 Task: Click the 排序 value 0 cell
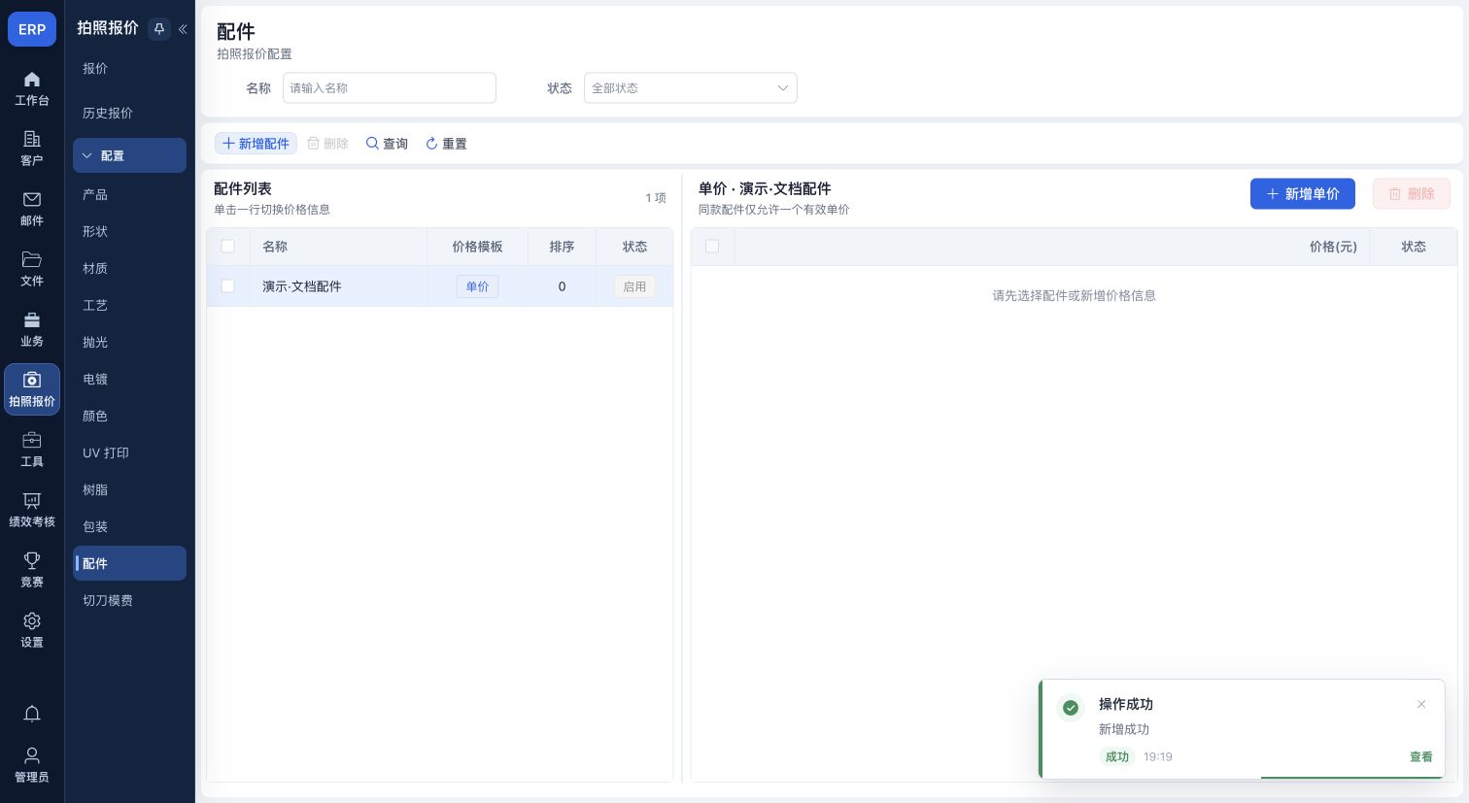562,286
